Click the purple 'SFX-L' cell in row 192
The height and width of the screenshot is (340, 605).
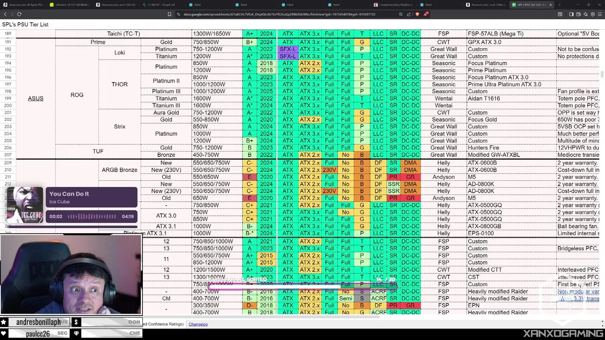(287, 49)
